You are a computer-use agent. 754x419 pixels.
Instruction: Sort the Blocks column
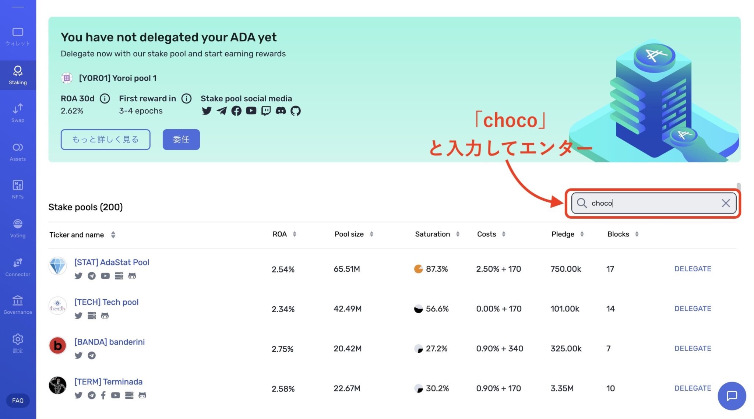pos(636,234)
